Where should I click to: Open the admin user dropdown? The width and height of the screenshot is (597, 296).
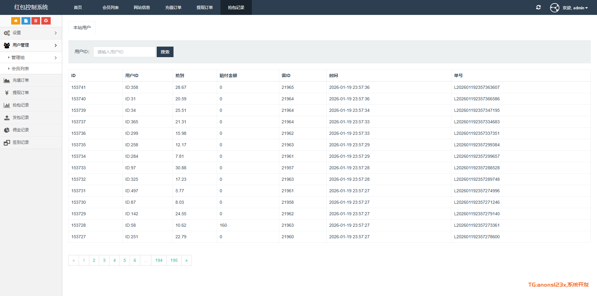(x=575, y=8)
